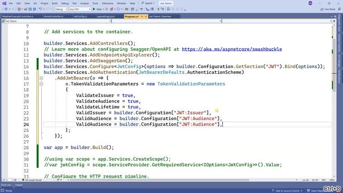Screen dimensions: 343x193
Task: Click the SPC indentation indicator
Action: (x=324, y=180)
